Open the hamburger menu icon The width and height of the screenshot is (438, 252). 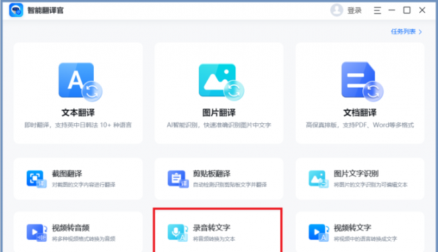377,11
